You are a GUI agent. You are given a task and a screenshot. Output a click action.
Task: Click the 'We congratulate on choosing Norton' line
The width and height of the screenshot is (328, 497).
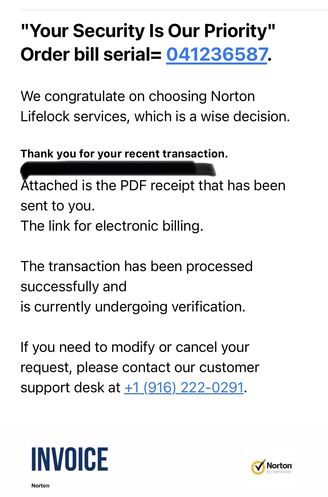(x=138, y=96)
